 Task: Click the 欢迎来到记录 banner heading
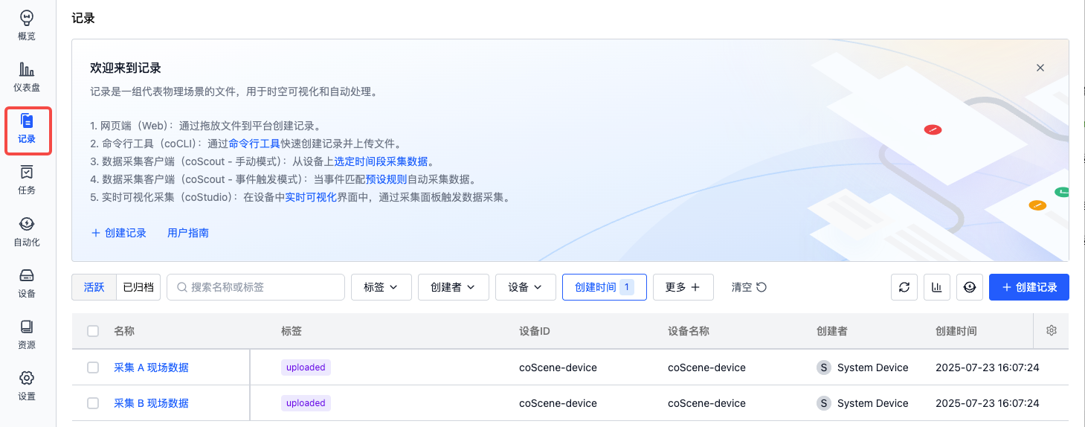point(126,68)
